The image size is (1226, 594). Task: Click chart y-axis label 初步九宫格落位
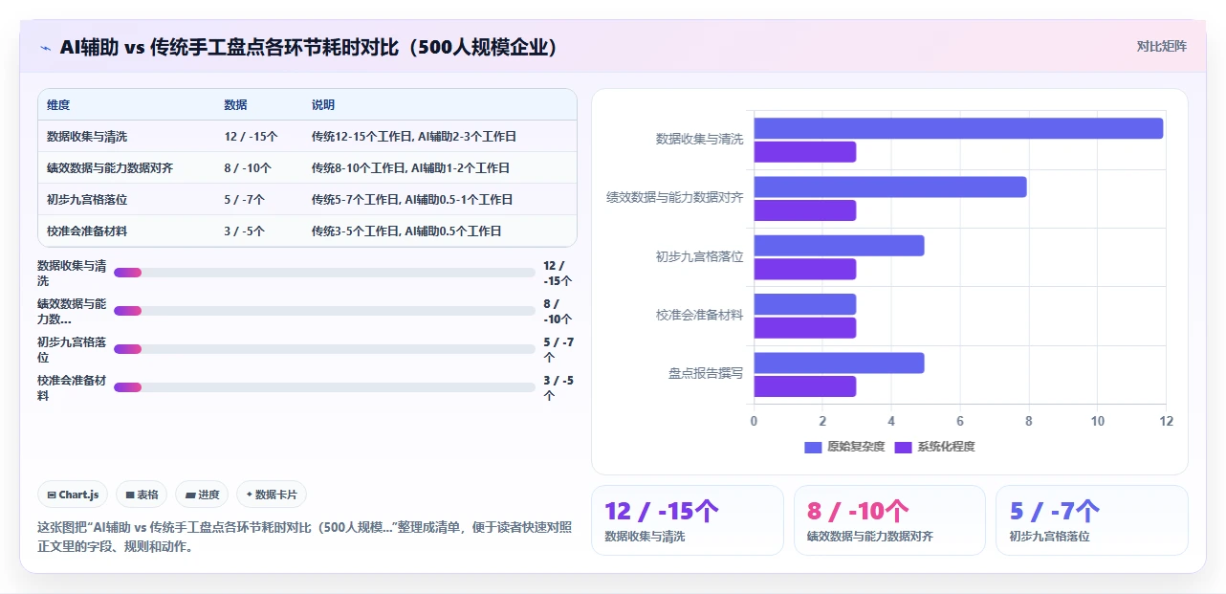[700, 256]
